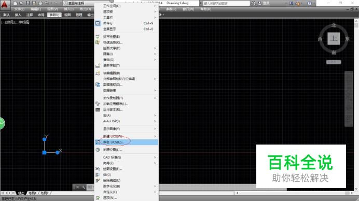
Task: Open 文件(F) in the menu bar
Action: pos(19,9)
